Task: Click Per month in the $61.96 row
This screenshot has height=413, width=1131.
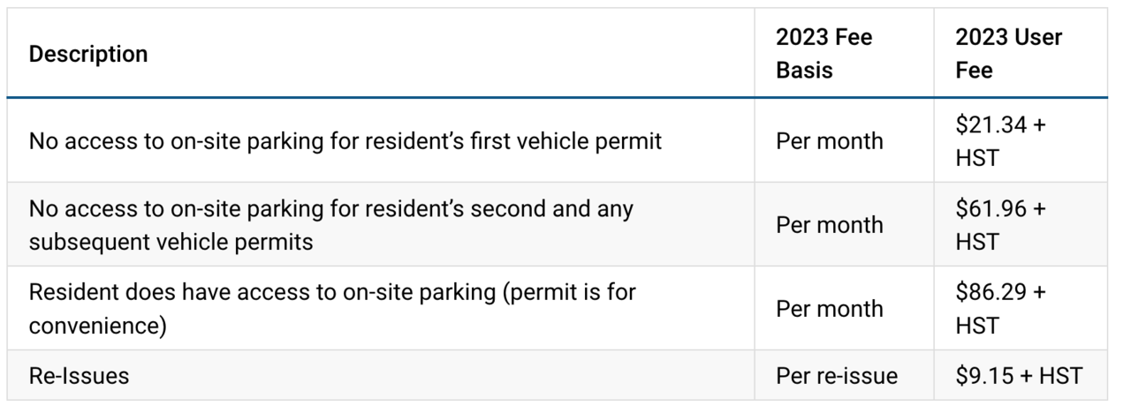Action: coord(829,225)
